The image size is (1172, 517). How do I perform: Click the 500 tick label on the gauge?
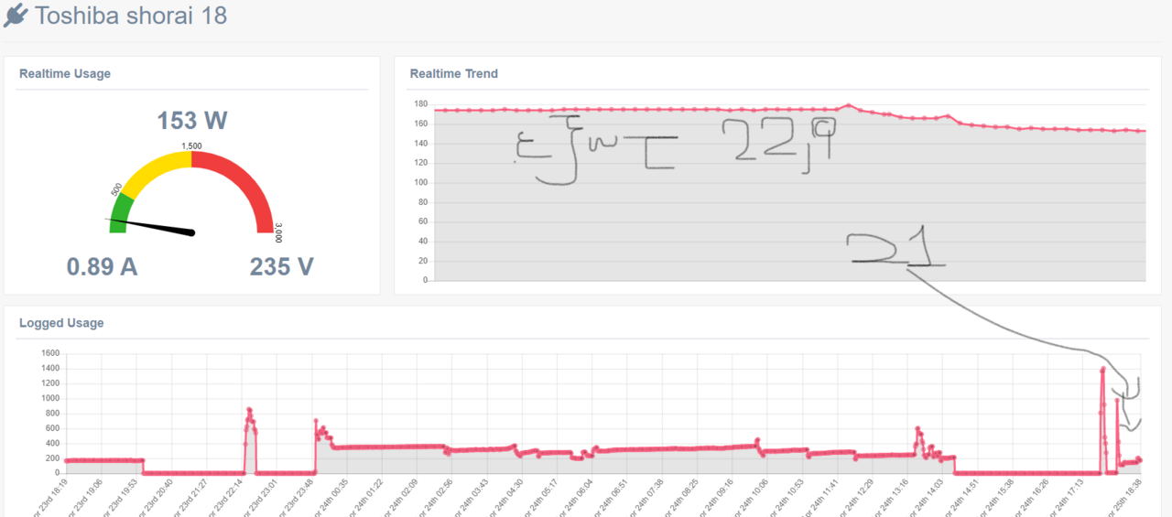pos(116,189)
